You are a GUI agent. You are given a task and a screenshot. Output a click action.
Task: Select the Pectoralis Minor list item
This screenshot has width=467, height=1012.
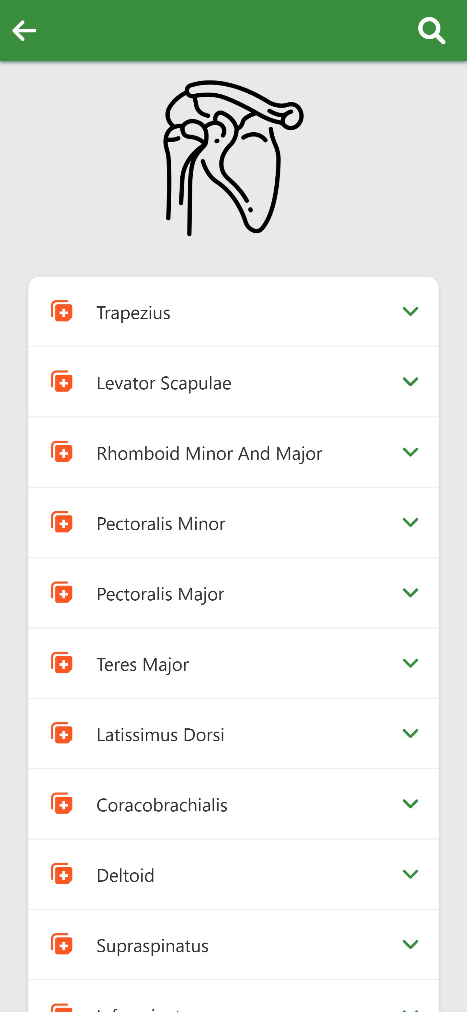[x=233, y=523]
